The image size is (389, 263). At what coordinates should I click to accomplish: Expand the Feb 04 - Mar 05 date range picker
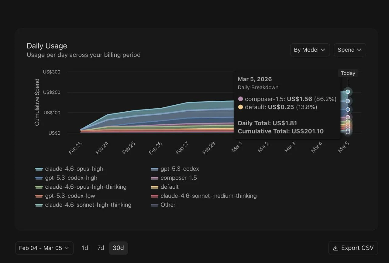[44, 248]
